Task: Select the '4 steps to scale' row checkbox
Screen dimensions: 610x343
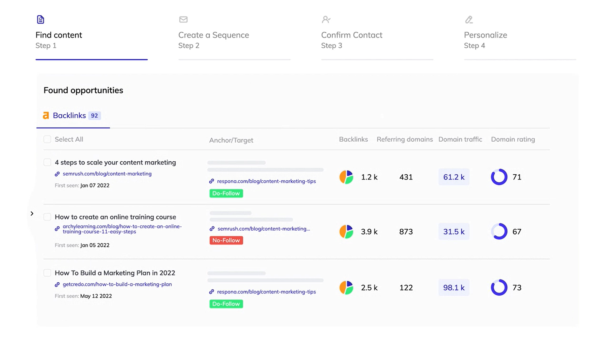Action: coord(47,162)
